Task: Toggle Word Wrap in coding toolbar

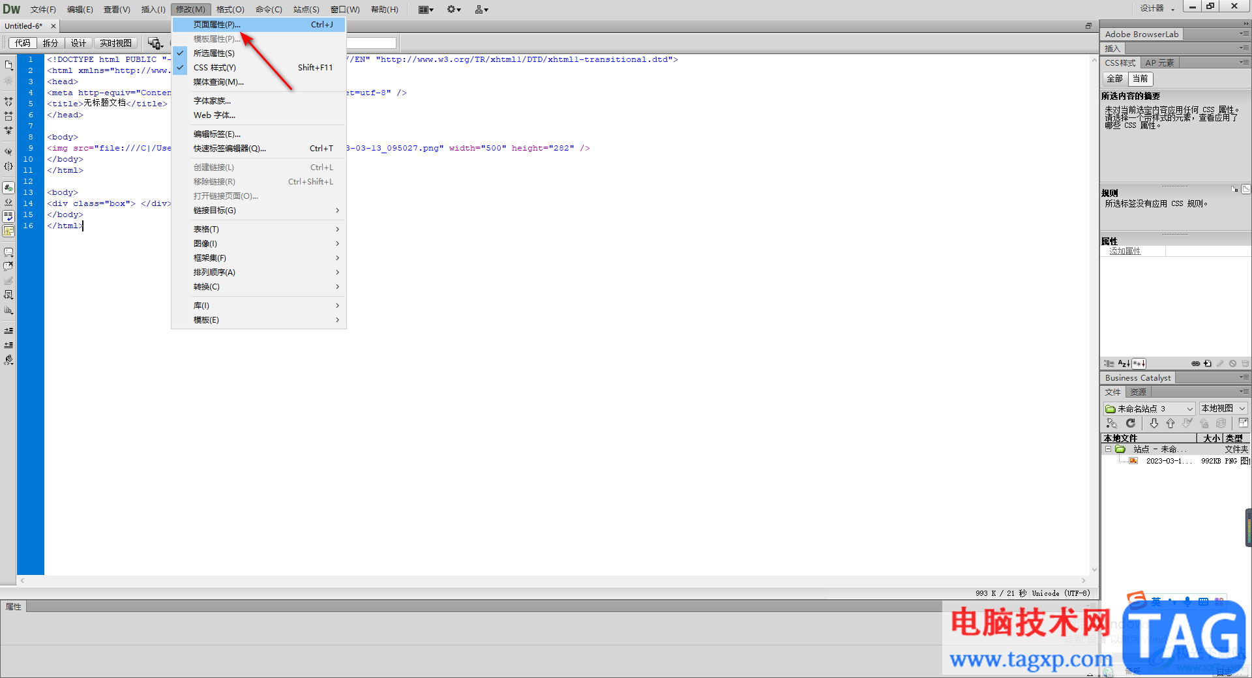Action: click(x=8, y=216)
